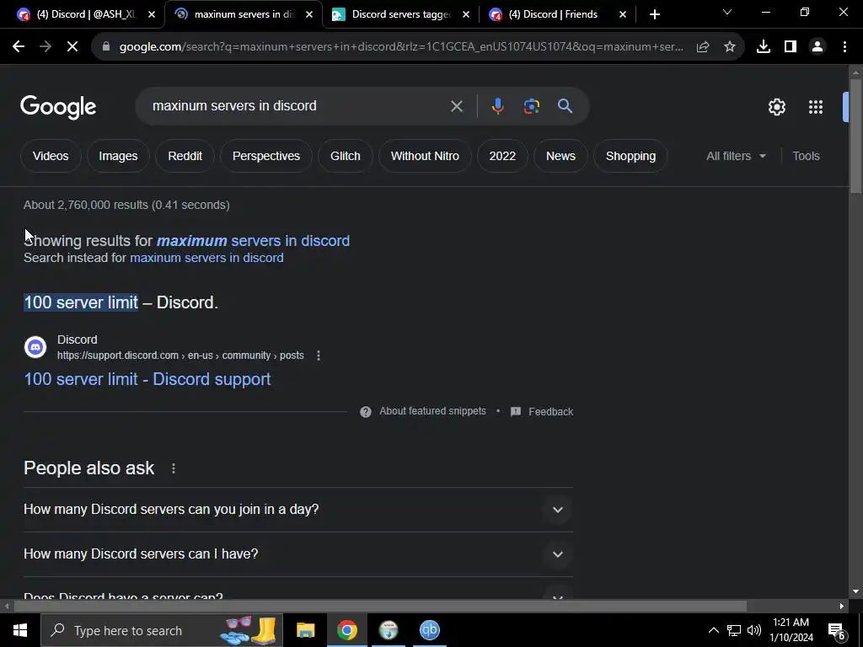Open Google quick settings gear
Image resolution: width=863 pixels, height=647 pixels.
pyautogui.click(x=776, y=107)
